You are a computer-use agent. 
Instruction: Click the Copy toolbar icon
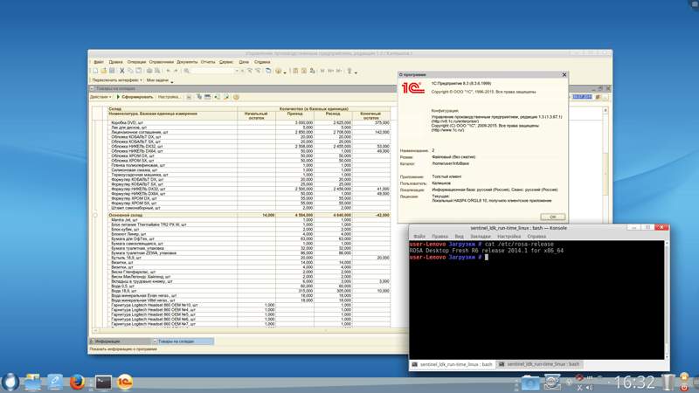pyautogui.click(x=130, y=71)
